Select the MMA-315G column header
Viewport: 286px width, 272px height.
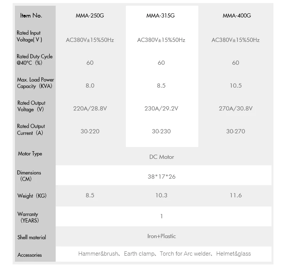click(x=161, y=16)
